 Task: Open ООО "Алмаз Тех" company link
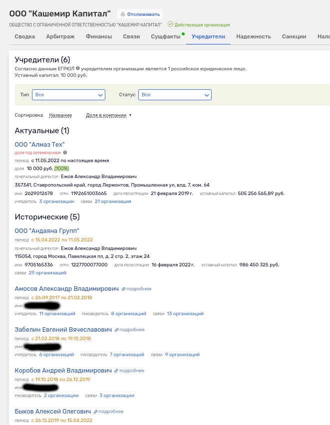pyautogui.click(x=39, y=145)
